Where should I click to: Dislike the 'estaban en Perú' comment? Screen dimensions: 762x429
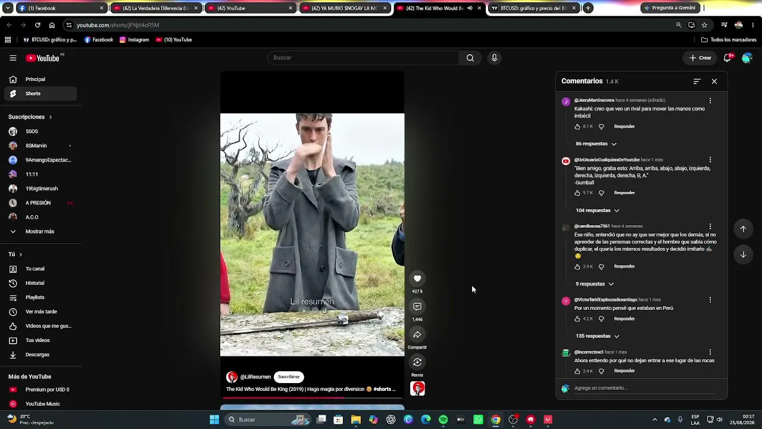coord(601,319)
